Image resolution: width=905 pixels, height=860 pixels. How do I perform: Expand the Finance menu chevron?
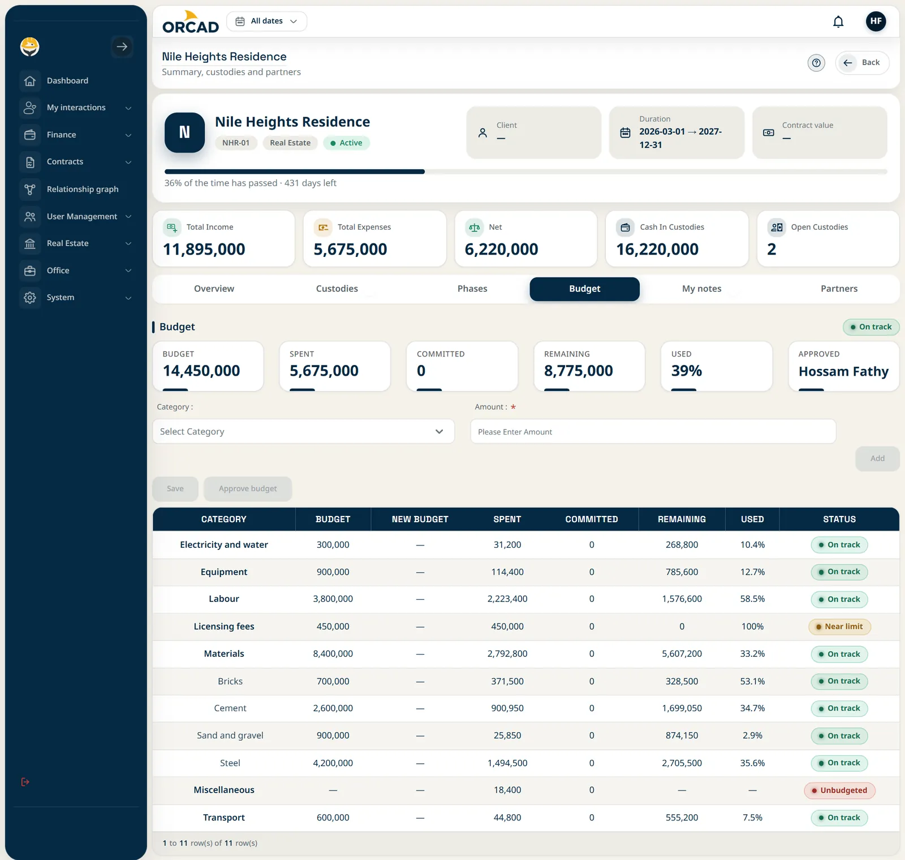click(x=128, y=135)
